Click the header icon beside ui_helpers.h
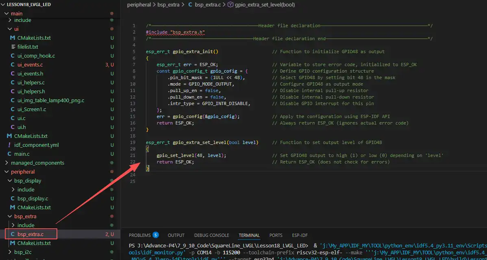487x260 pixels. pos(13,91)
